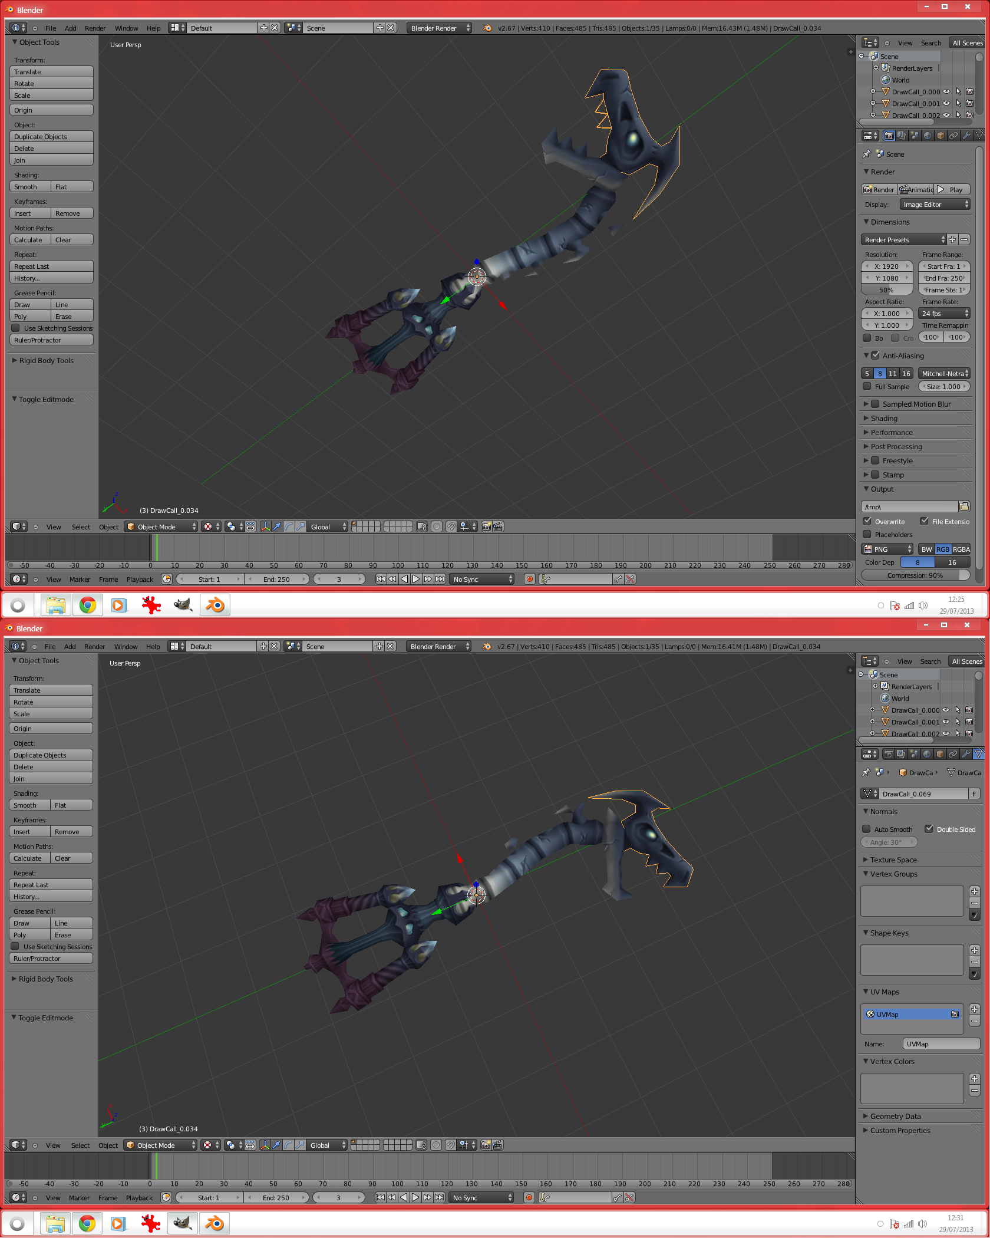
Task: Disable the Anti-Aliasing checkbox
Action: click(x=876, y=355)
